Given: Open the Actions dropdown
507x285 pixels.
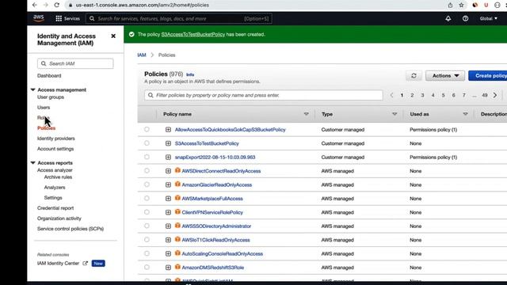Looking at the screenshot, I should [445, 76].
